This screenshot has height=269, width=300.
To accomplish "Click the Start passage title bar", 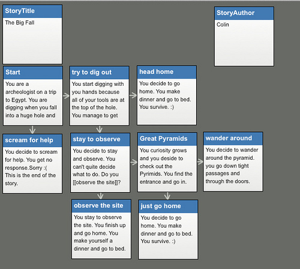I will tap(33, 73).
